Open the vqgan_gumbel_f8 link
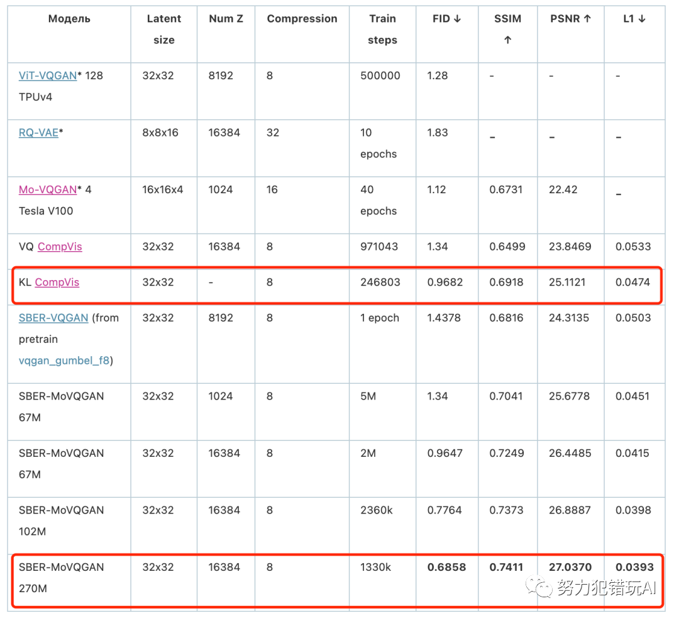679x618 pixels. tap(64, 361)
